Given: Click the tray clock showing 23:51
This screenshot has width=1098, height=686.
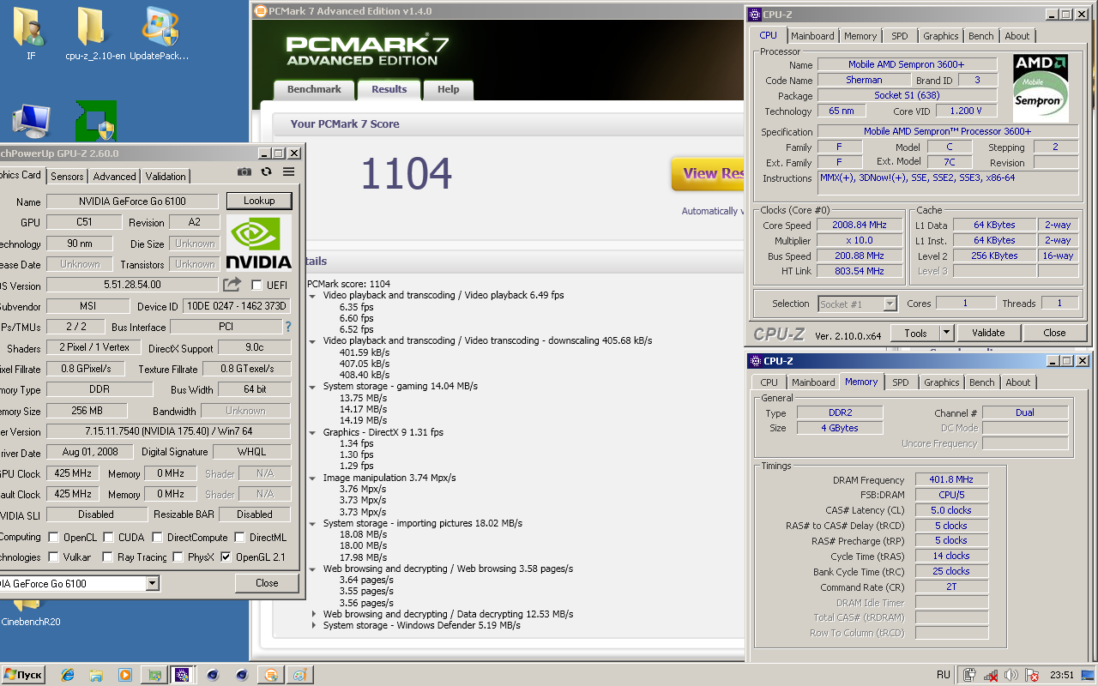Looking at the screenshot, I should [x=1062, y=675].
